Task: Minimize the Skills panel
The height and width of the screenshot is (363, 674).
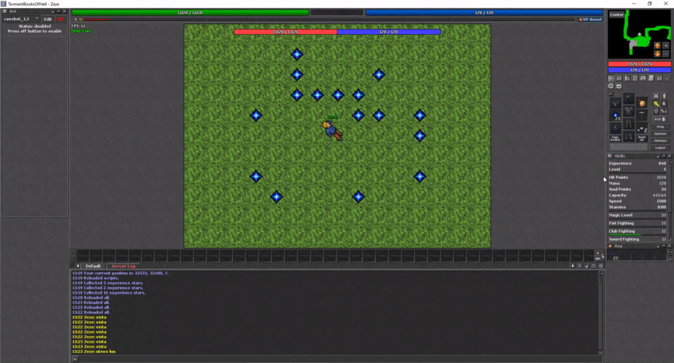Action: (664, 156)
